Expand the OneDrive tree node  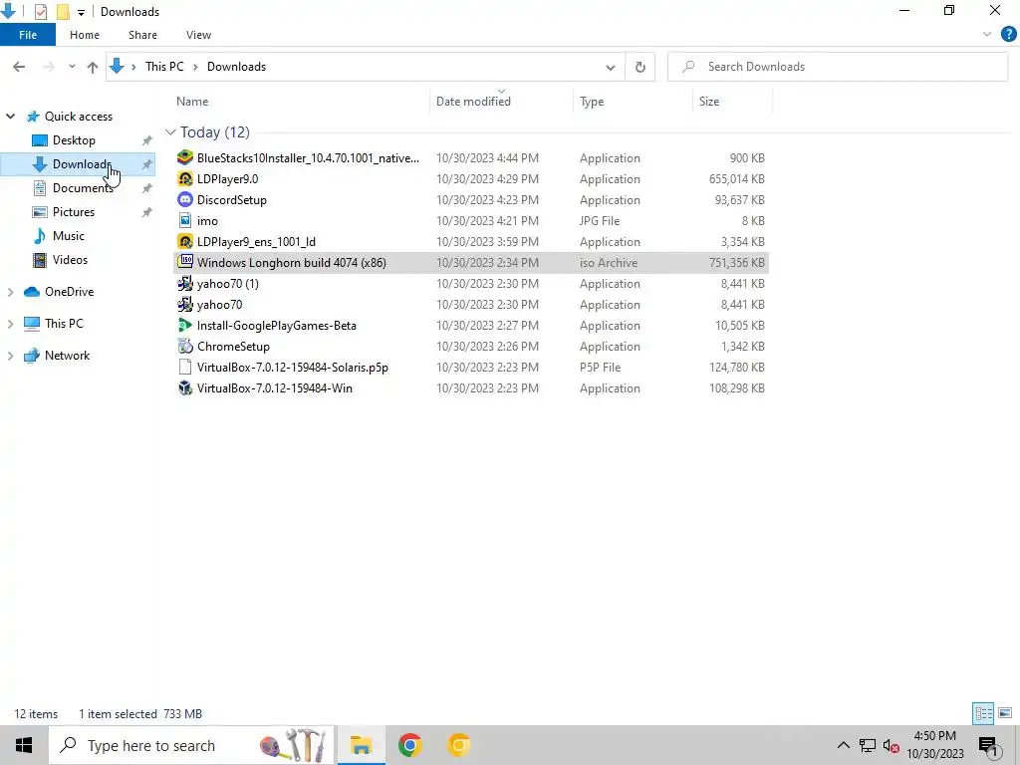point(10,292)
